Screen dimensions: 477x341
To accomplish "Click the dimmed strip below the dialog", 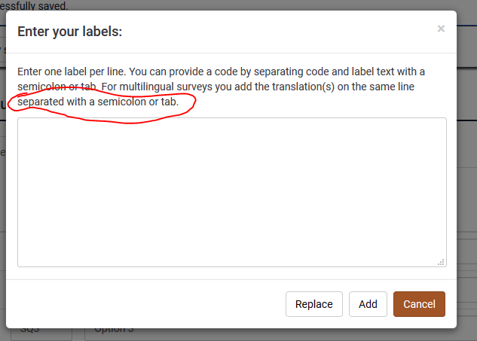I will 231,335.
